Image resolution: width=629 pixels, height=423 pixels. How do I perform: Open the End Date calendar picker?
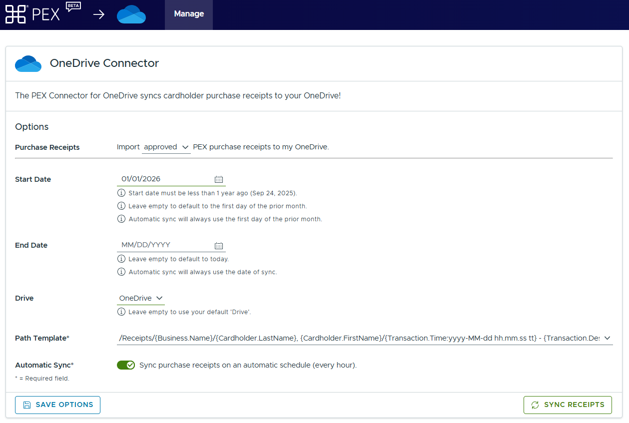[219, 245]
